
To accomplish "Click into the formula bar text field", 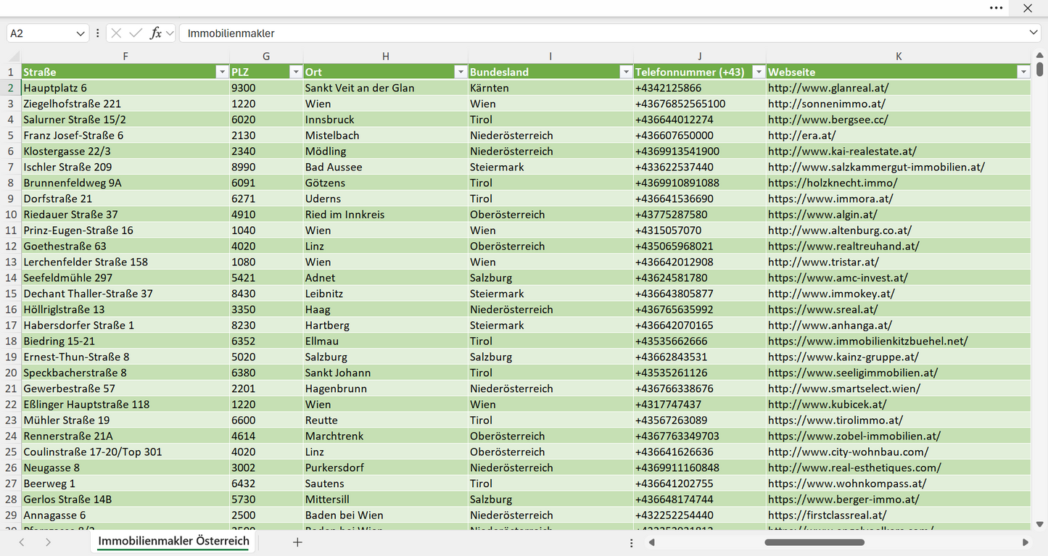I will (x=602, y=33).
